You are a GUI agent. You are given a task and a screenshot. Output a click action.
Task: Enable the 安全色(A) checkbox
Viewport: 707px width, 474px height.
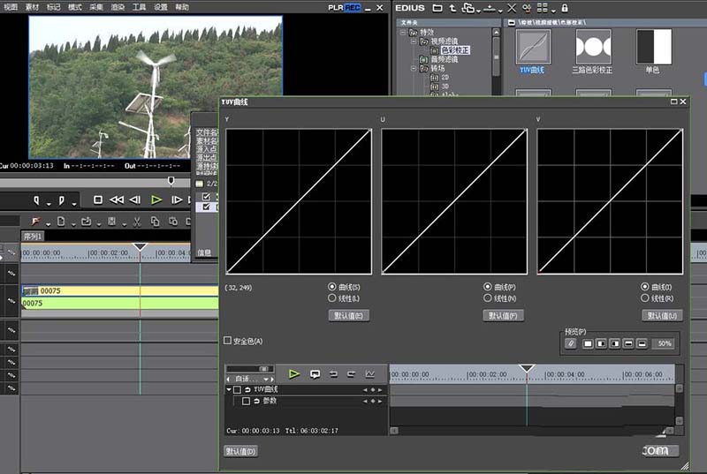coord(228,341)
